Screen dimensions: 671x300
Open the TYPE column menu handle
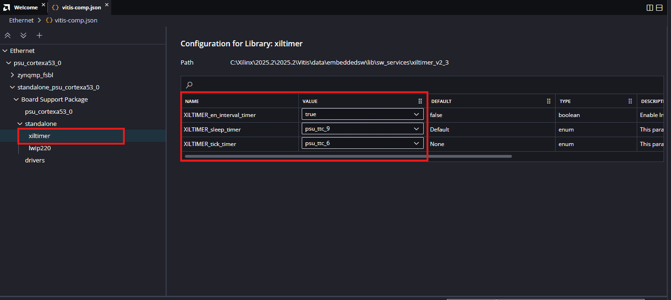tap(630, 101)
